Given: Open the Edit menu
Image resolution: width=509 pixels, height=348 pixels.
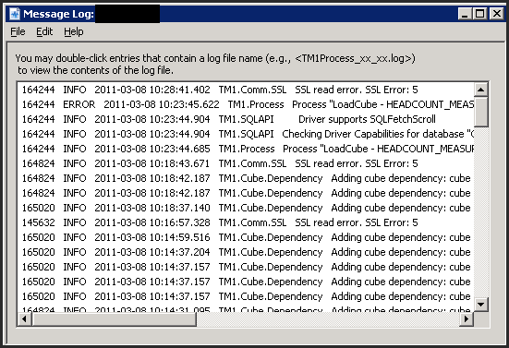Looking at the screenshot, I should (x=44, y=31).
